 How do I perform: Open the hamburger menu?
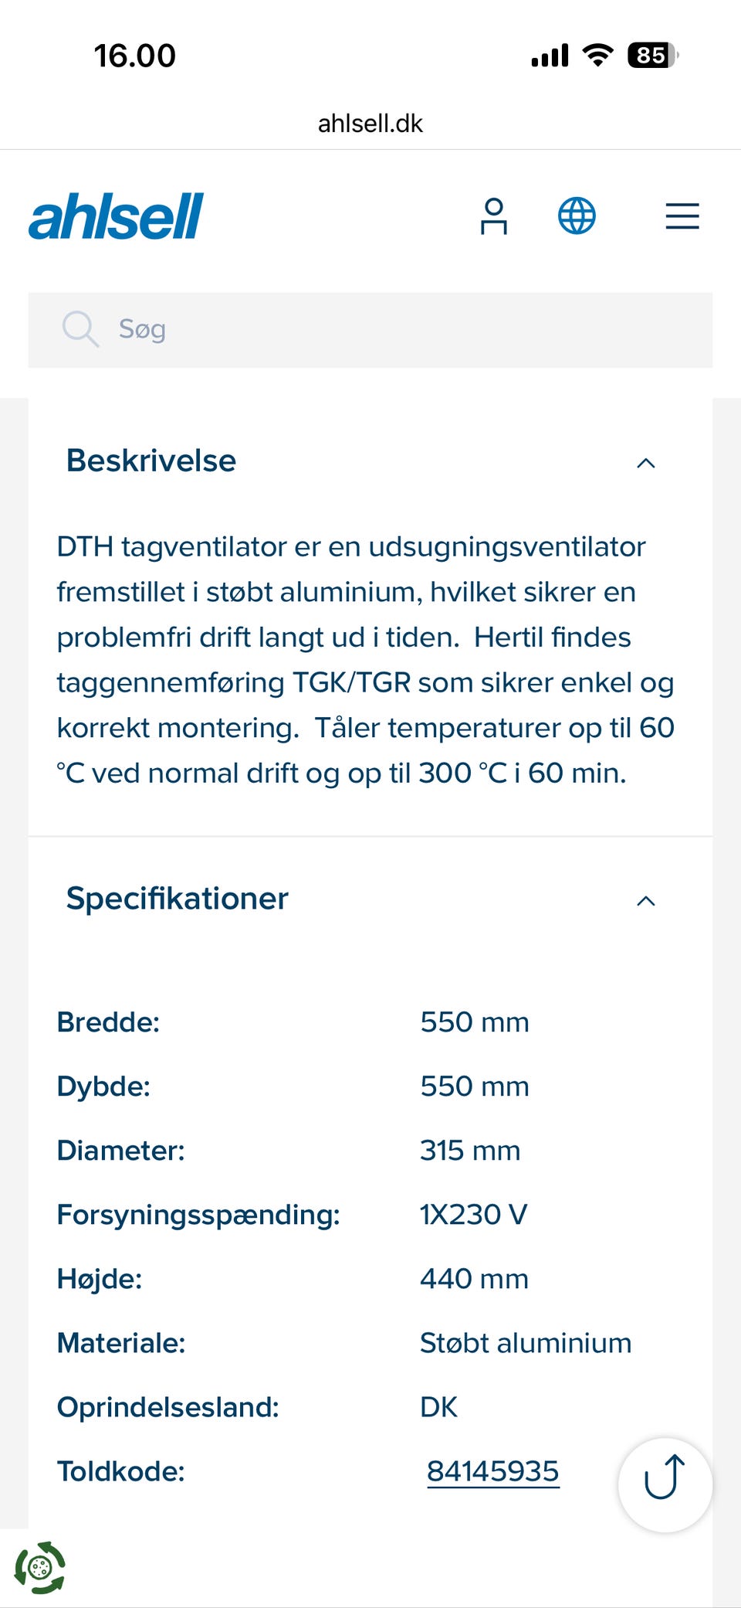point(682,216)
